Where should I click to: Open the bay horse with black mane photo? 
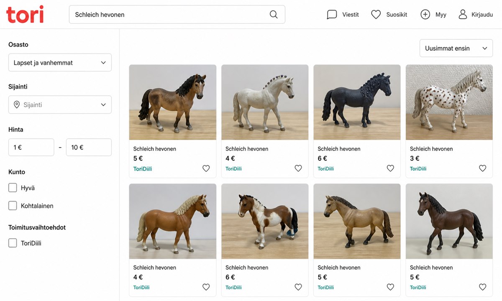point(173,102)
